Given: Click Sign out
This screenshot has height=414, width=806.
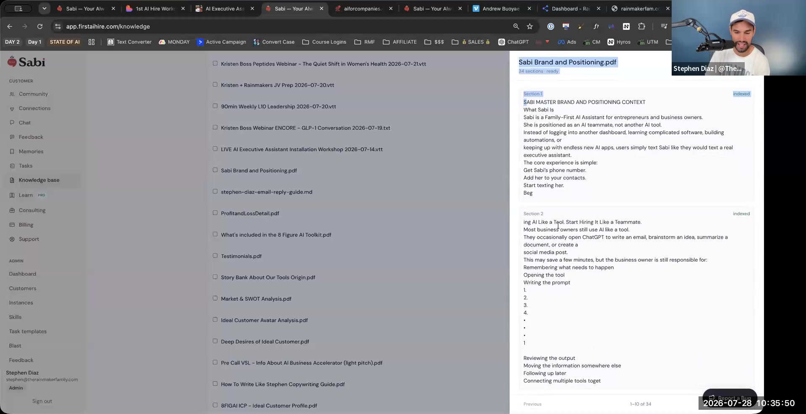Looking at the screenshot, I should click(42, 401).
